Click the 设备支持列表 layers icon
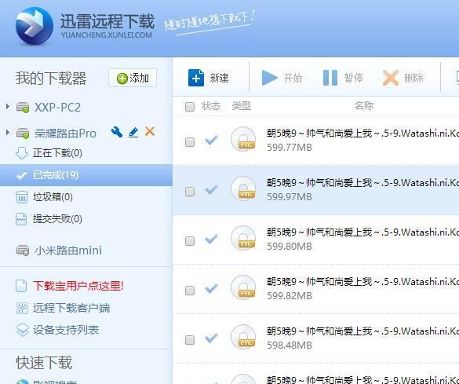The width and height of the screenshot is (459, 384). point(22,330)
